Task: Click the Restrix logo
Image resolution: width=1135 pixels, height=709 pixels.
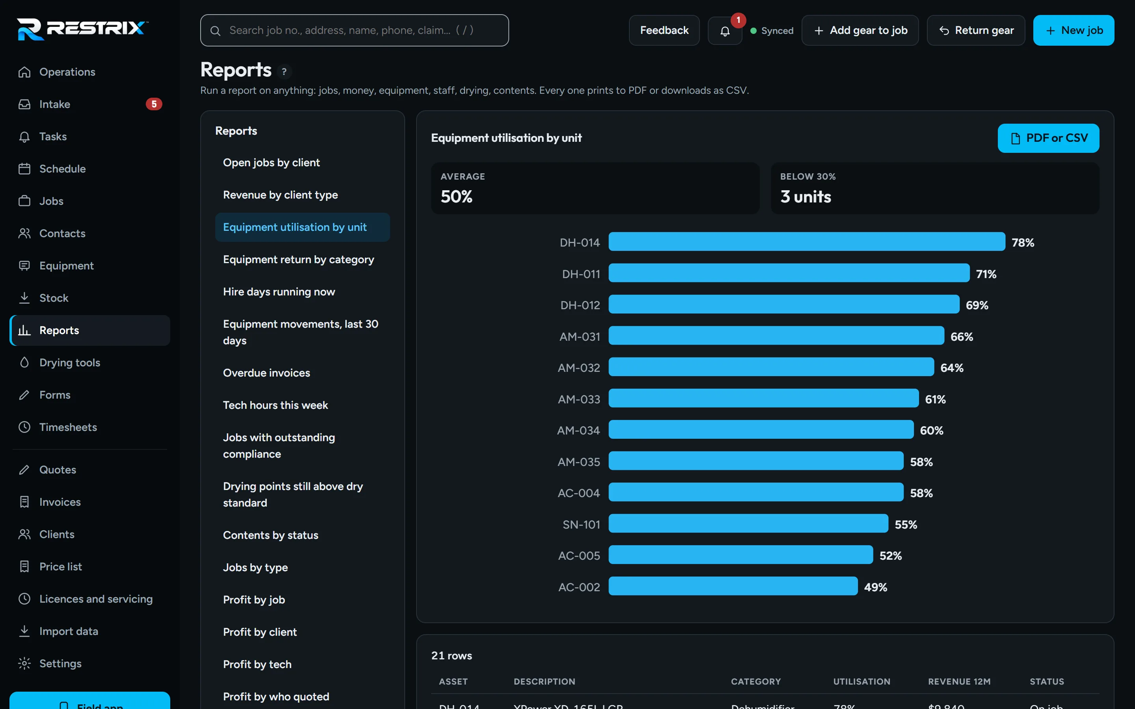Action: tap(82, 29)
